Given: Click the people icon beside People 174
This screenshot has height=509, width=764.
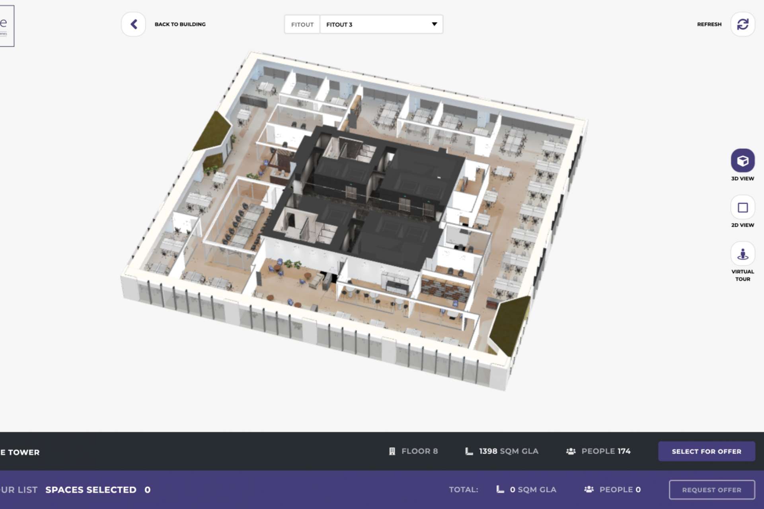Looking at the screenshot, I should pyautogui.click(x=571, y=451).
